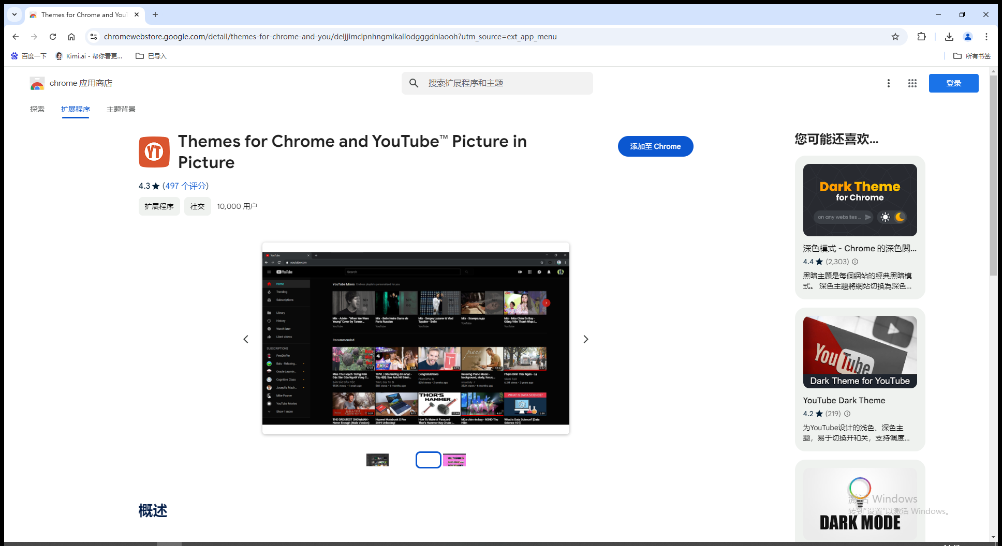Screen dimensions: 1002x546
Task: Open the Google apps grid
Action: [x=912, y=83]
